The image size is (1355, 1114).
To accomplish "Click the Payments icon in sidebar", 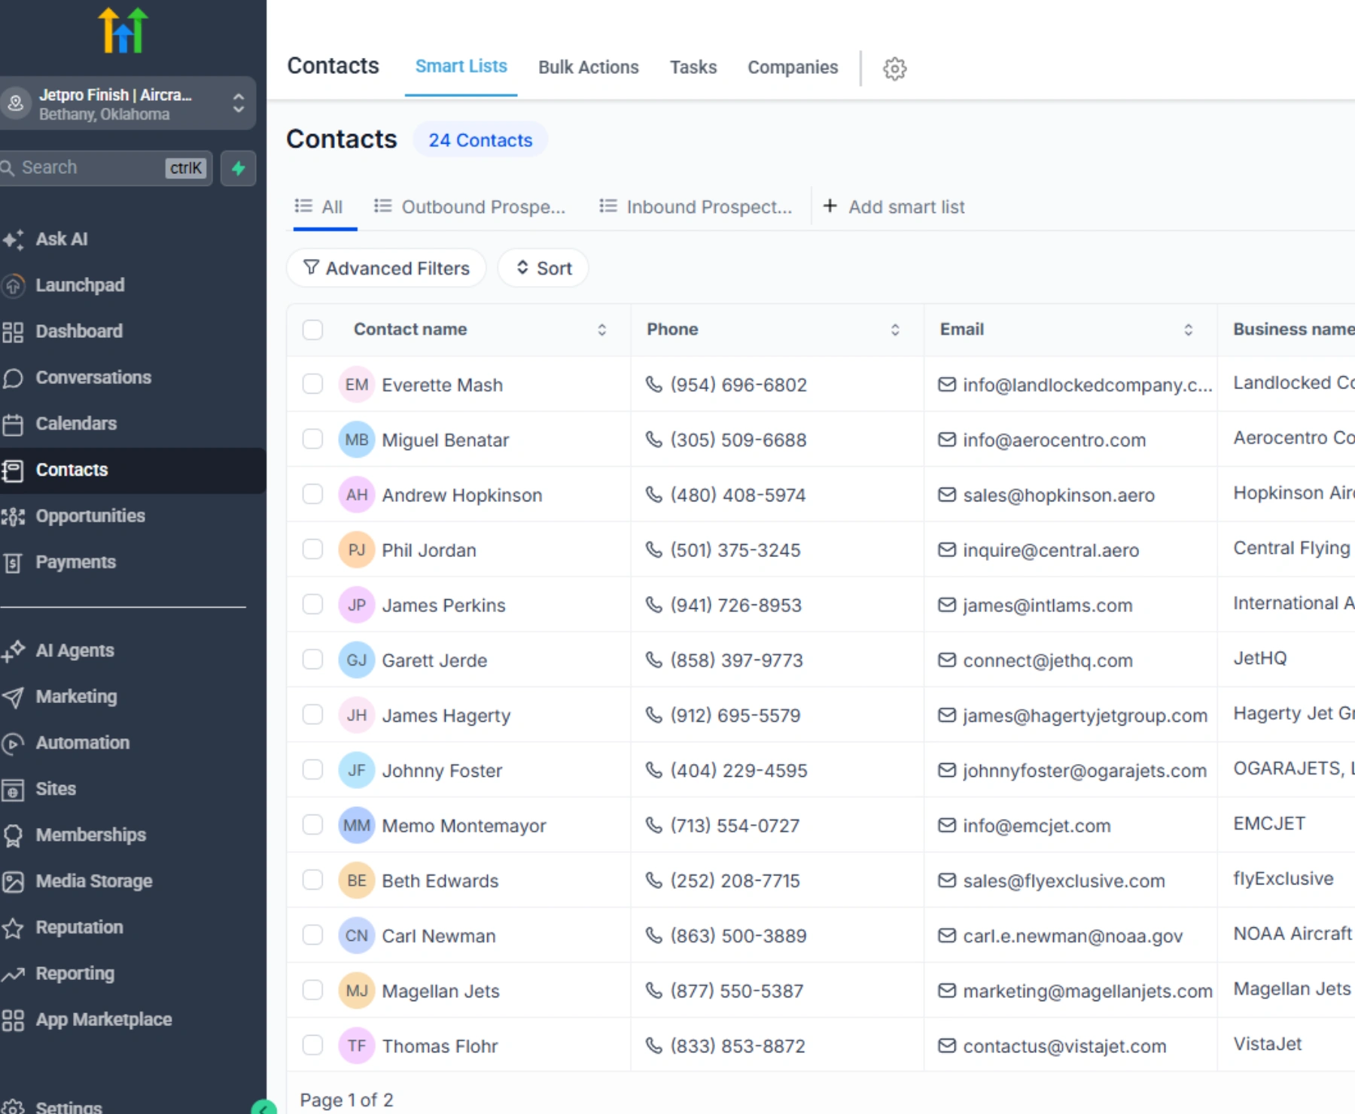I will [13, 562].
